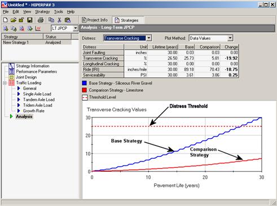Open the View menu
This screenshot has height=206, width=277.
[x=27, y=12]
